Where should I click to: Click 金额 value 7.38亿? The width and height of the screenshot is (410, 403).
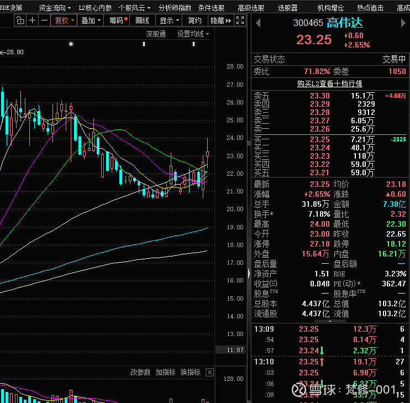[x=395, y=204]
